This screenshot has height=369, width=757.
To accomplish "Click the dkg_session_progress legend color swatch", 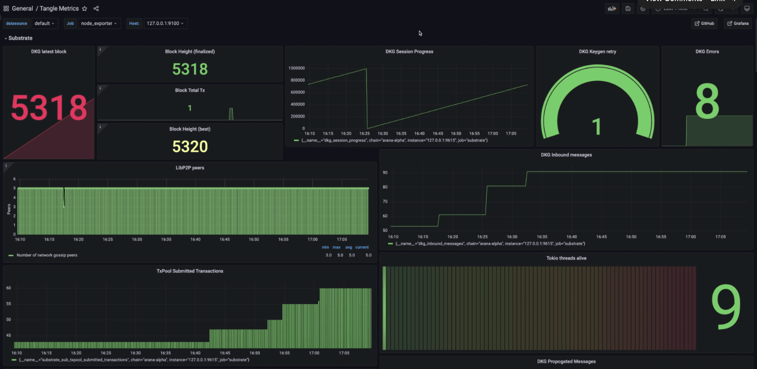I will (x=296, y=140).
